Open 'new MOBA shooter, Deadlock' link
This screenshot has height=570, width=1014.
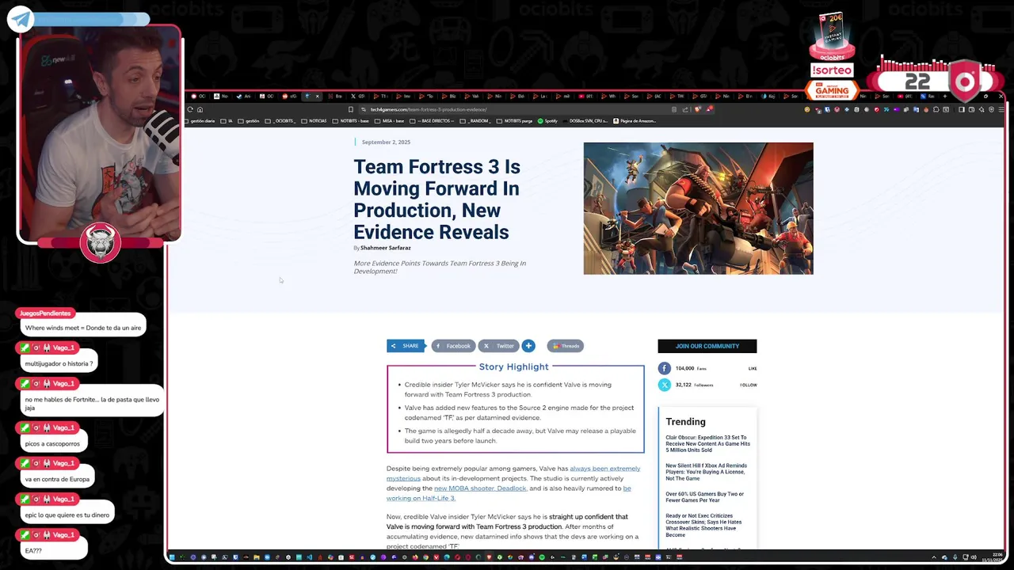point(480,488)
